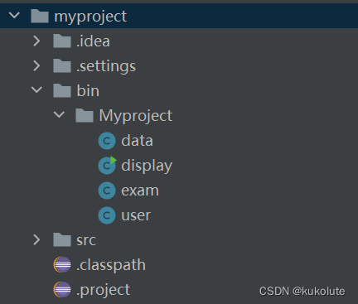Select the src folder label

pos(86,240)
